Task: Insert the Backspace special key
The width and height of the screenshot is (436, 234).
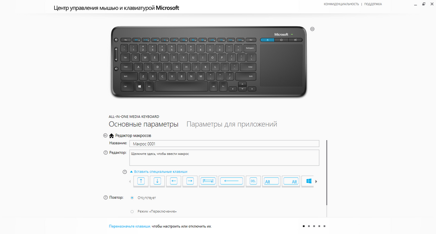Action: point(231,181)
